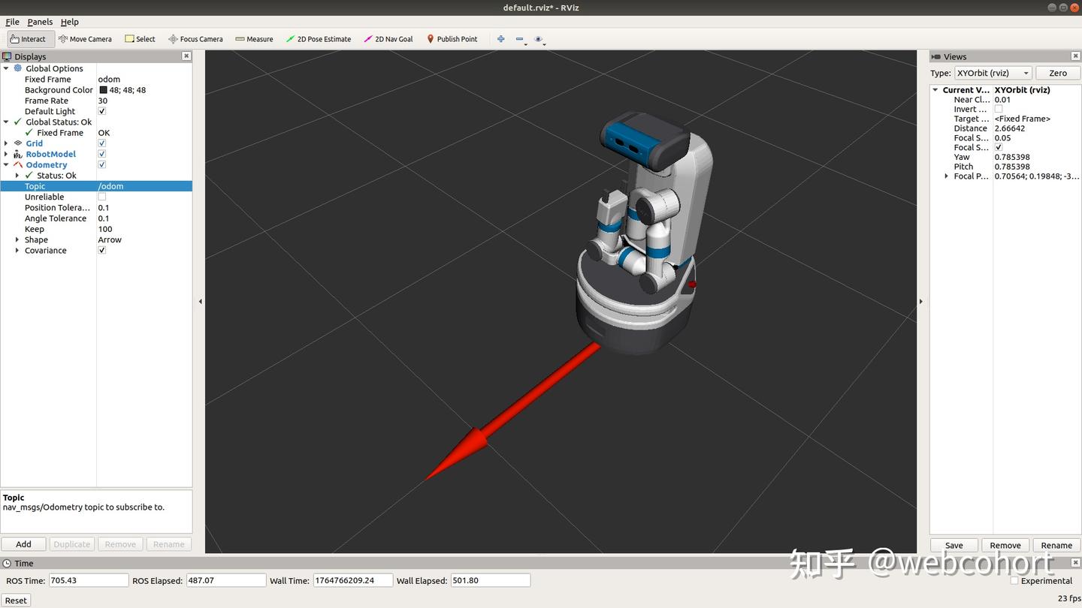Click the blue plus add-tool icon
Image resolution: width=1082 pixels, height=608 pixels.
(x=501, y=39)
